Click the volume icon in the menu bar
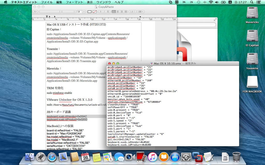This screenshot has width=265, height=165. (x=217, y=2)
